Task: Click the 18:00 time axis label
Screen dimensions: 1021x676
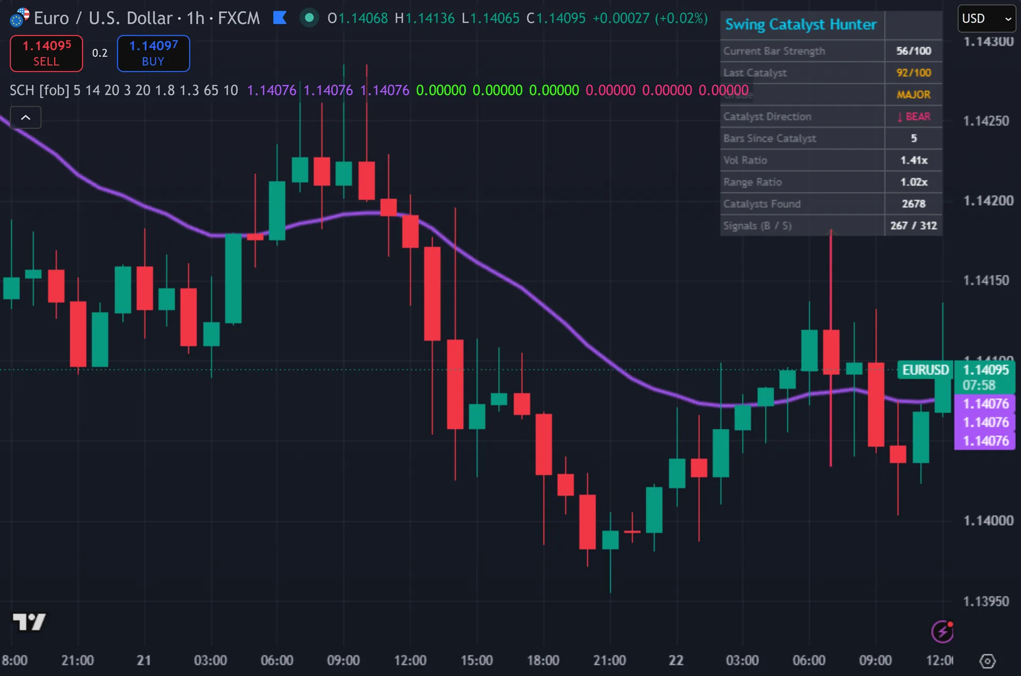Action: coord(543,661)
